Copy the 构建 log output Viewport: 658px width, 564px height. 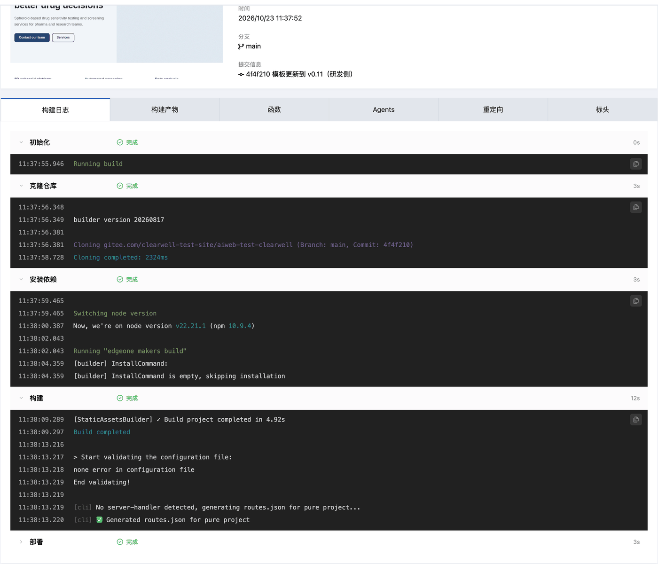tap(636, 420)
